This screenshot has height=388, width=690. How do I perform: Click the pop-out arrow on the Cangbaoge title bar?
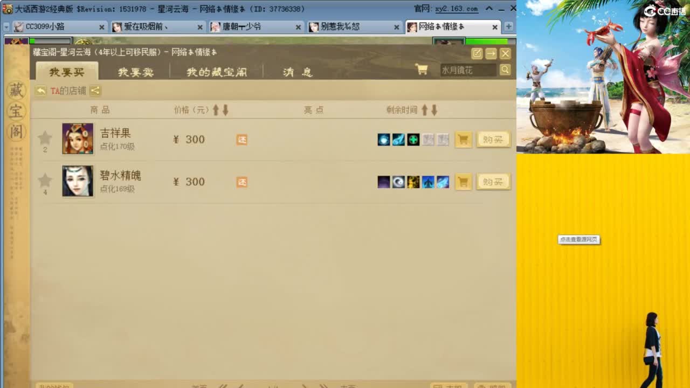tap(492, 53)
